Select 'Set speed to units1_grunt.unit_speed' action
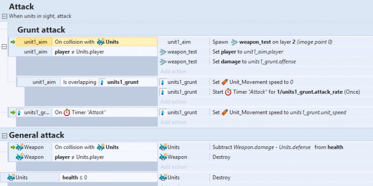Viewport: 373px width, 186px height. coord(279,112)
